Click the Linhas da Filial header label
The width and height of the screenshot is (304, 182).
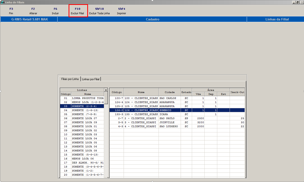coord(277,19)
